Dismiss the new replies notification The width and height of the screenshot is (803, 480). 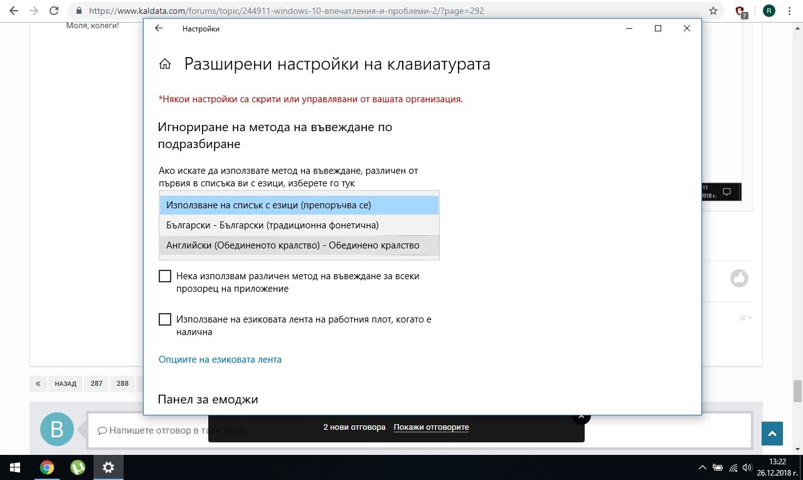[581, 416]
